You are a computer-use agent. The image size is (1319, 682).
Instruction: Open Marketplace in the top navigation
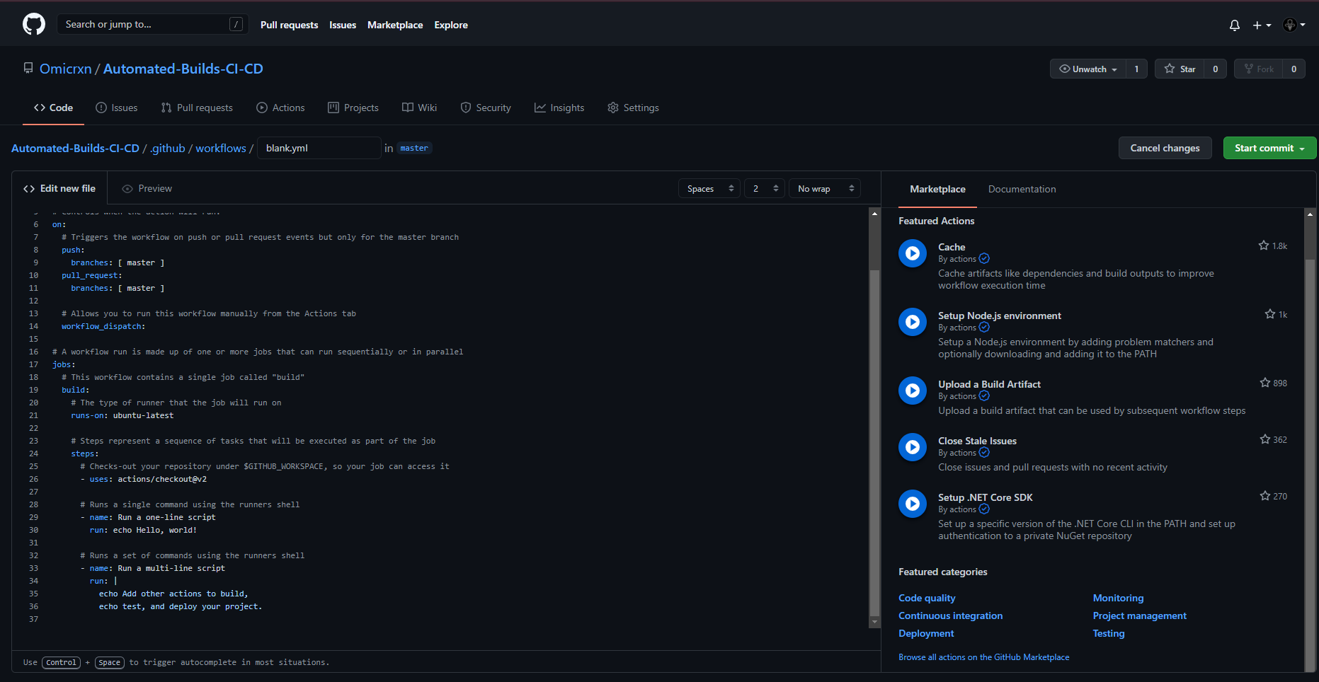pyautogui.click(x=395, y=25)
